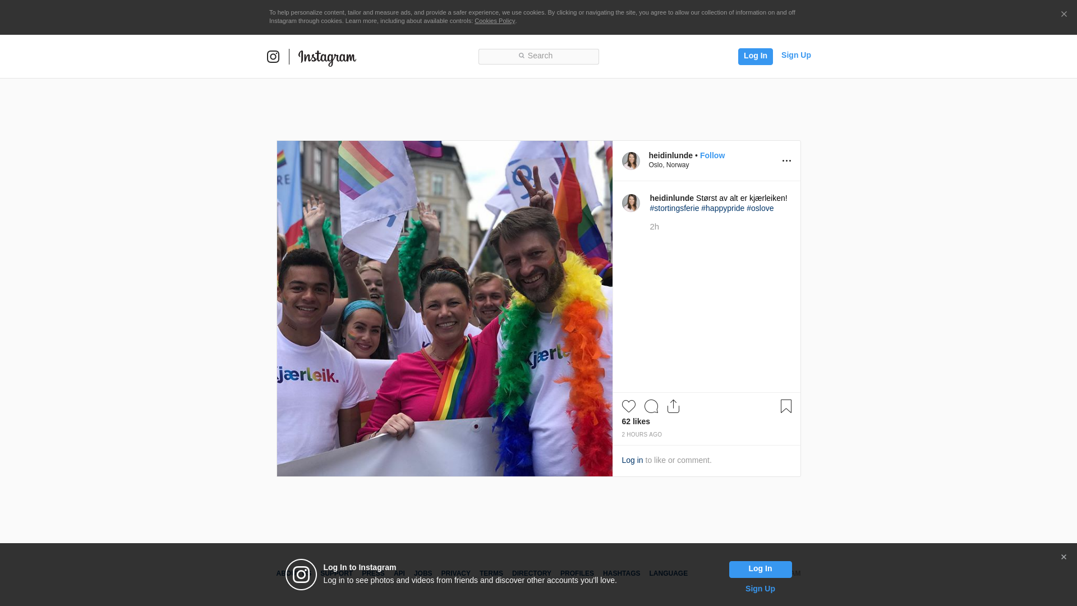Open the Cookies Policy link
Viewport: 1077px width, 606px height.
[x=494, y=21]
